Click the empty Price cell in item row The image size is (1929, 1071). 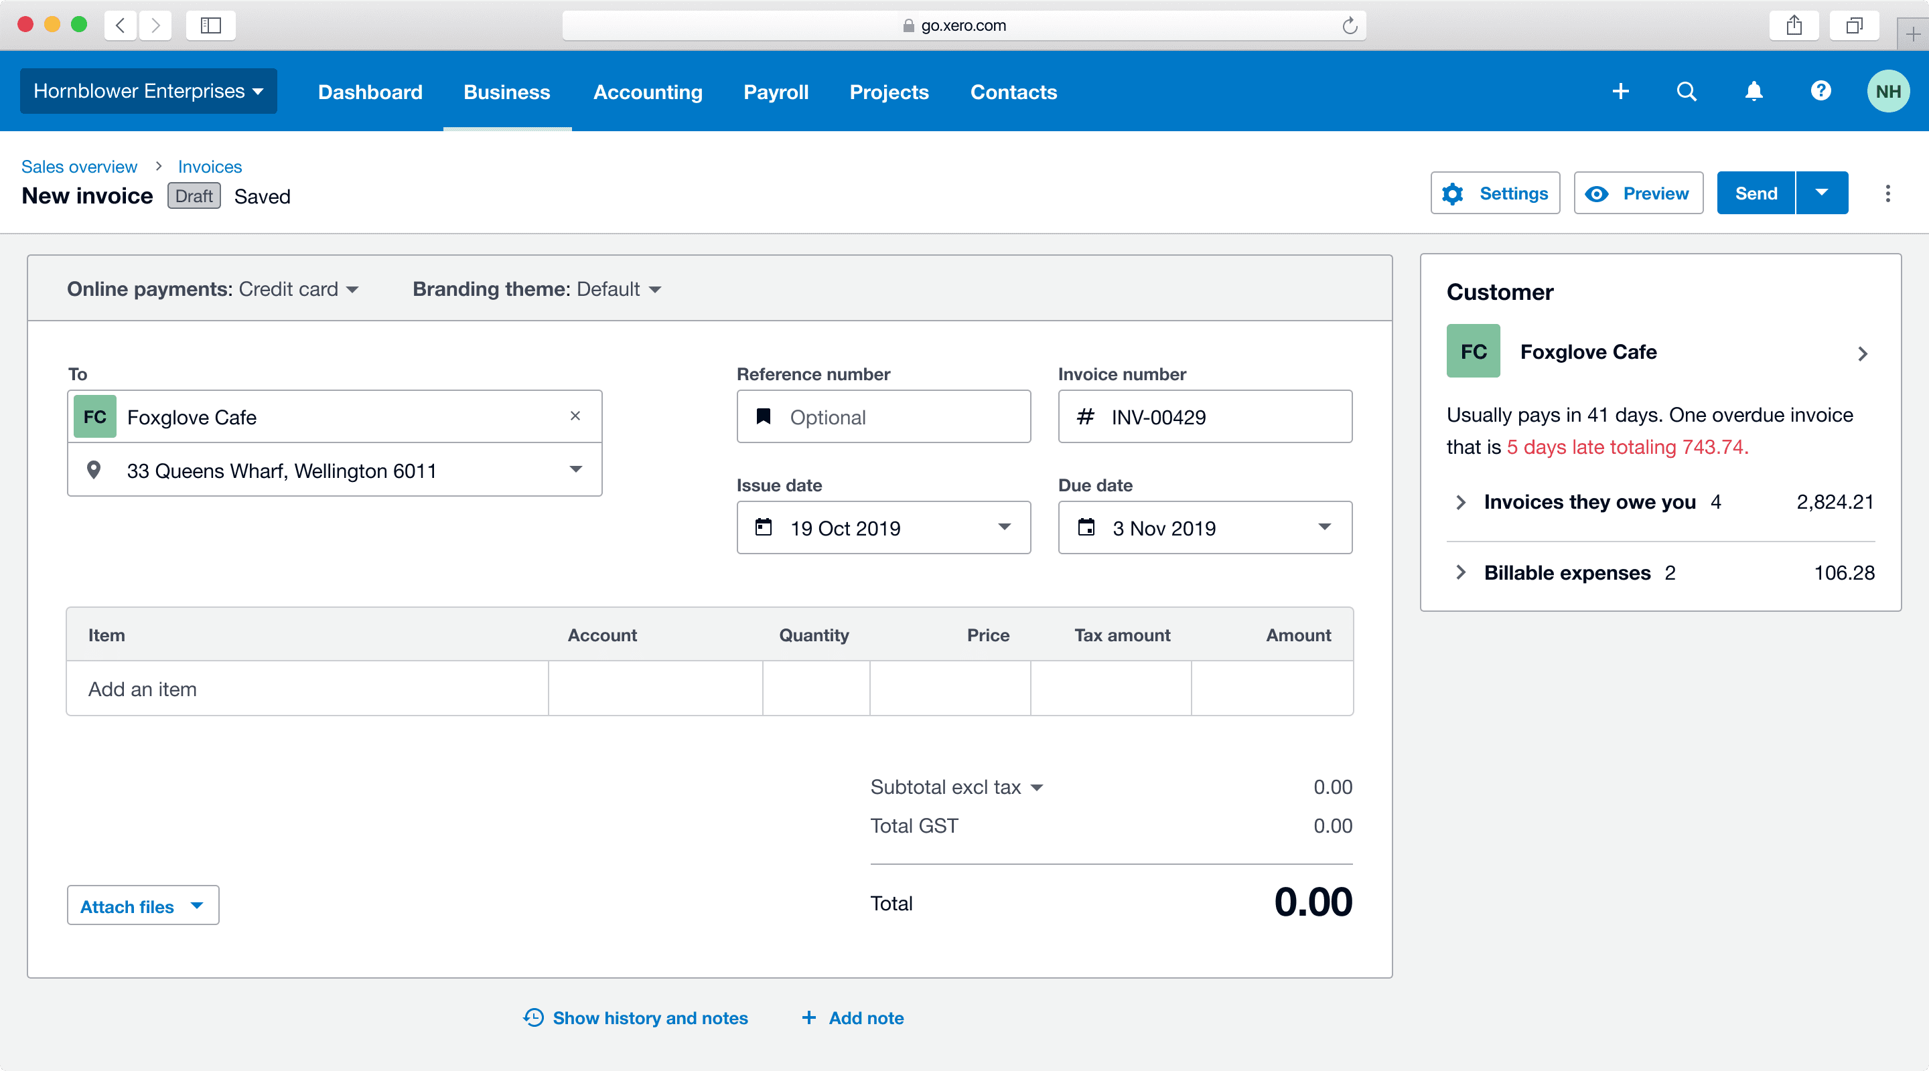950,689
